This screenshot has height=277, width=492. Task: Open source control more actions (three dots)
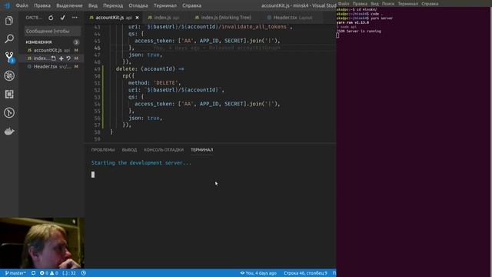pos(75,18)
